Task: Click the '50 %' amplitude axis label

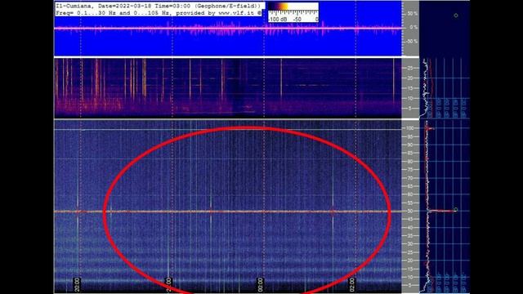Action: coord(412,14)
